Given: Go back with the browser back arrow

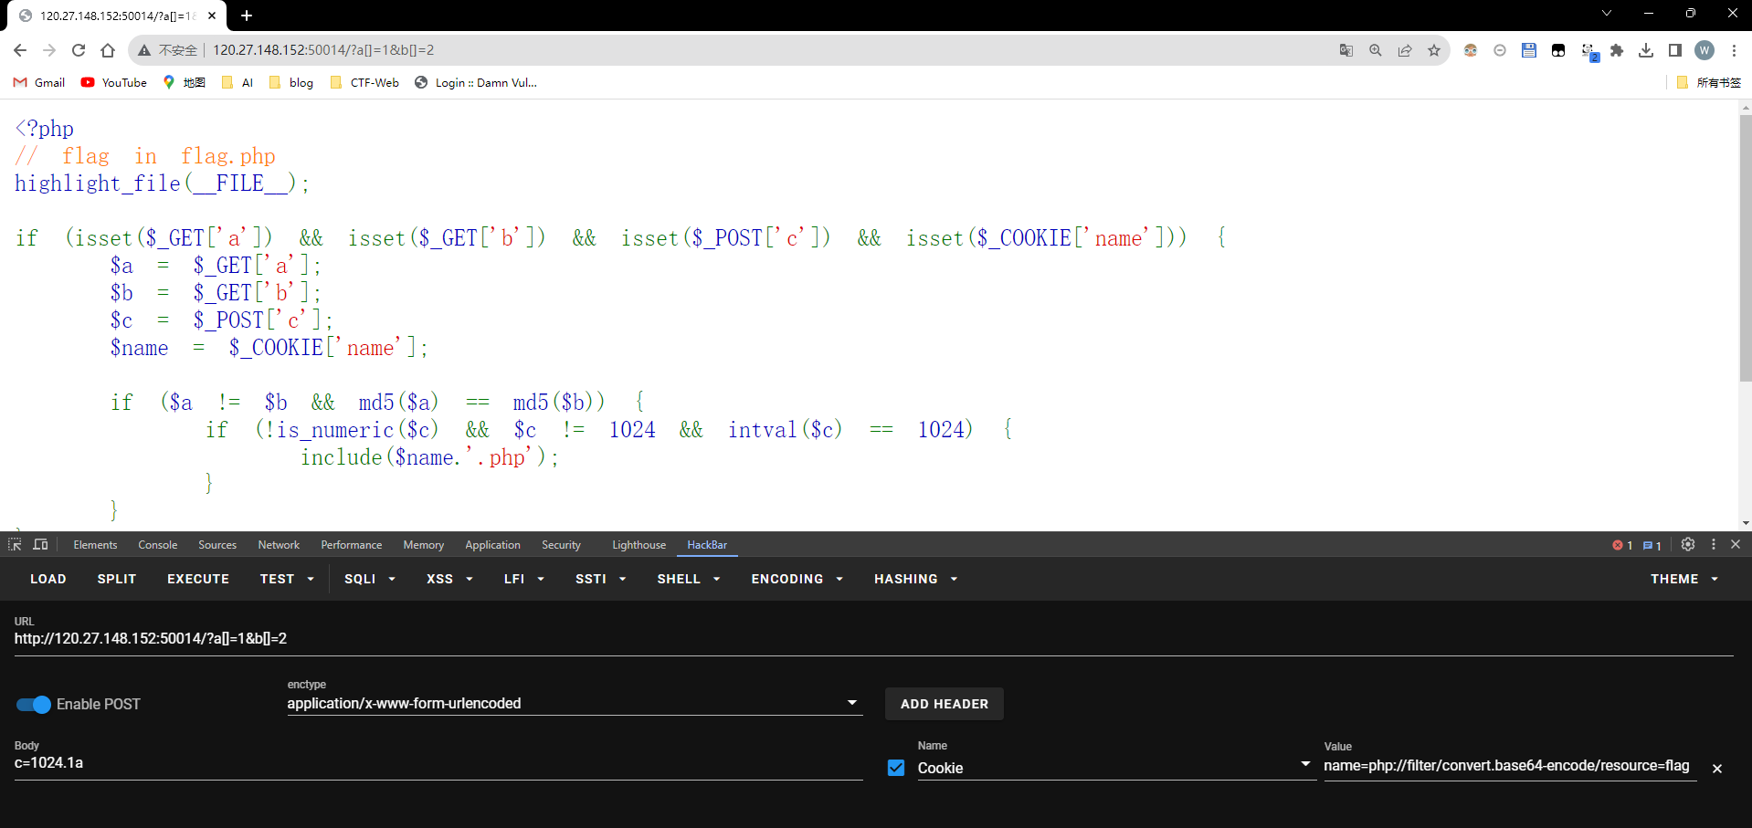Looking at the screenshot, I should (x=20, y=50).
